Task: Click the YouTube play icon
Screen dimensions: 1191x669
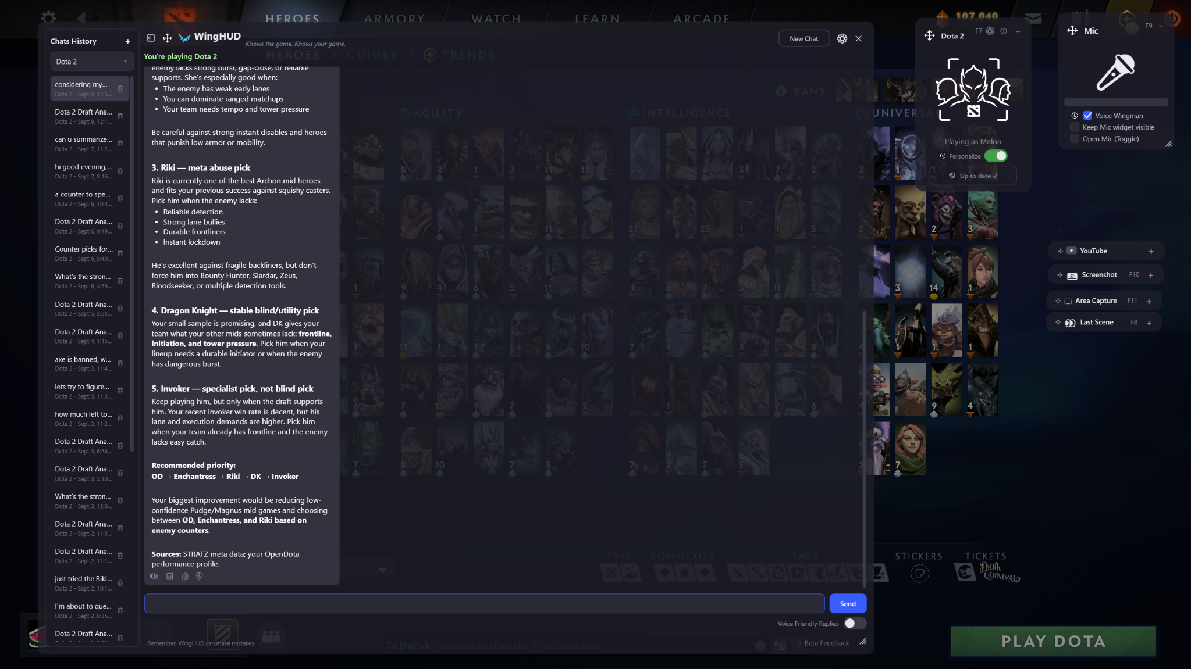Action: [1071, 251]
